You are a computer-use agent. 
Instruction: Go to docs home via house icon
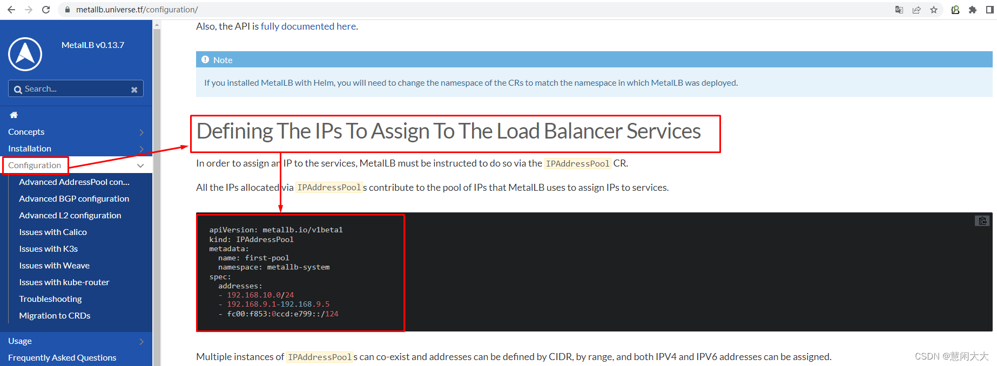(14, 115)
